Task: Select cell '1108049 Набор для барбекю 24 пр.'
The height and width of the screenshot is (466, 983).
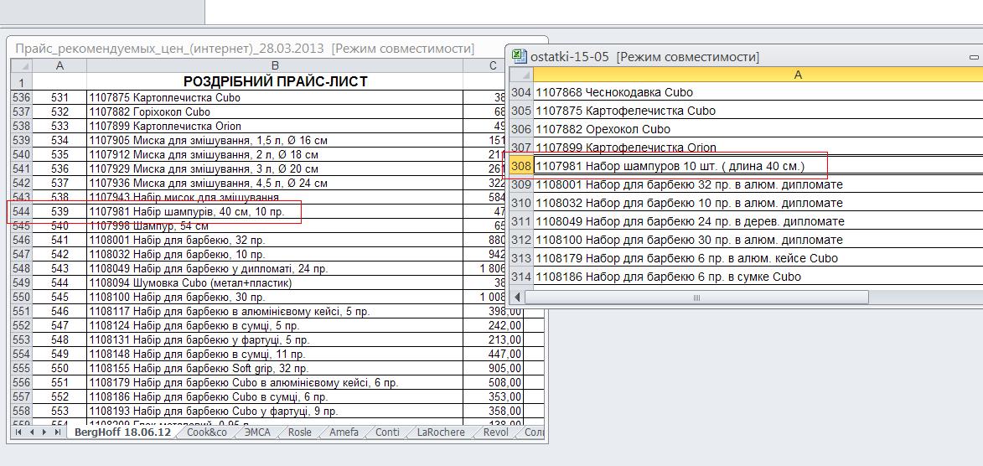Action: pyautogui.click(x=758, y=221)
